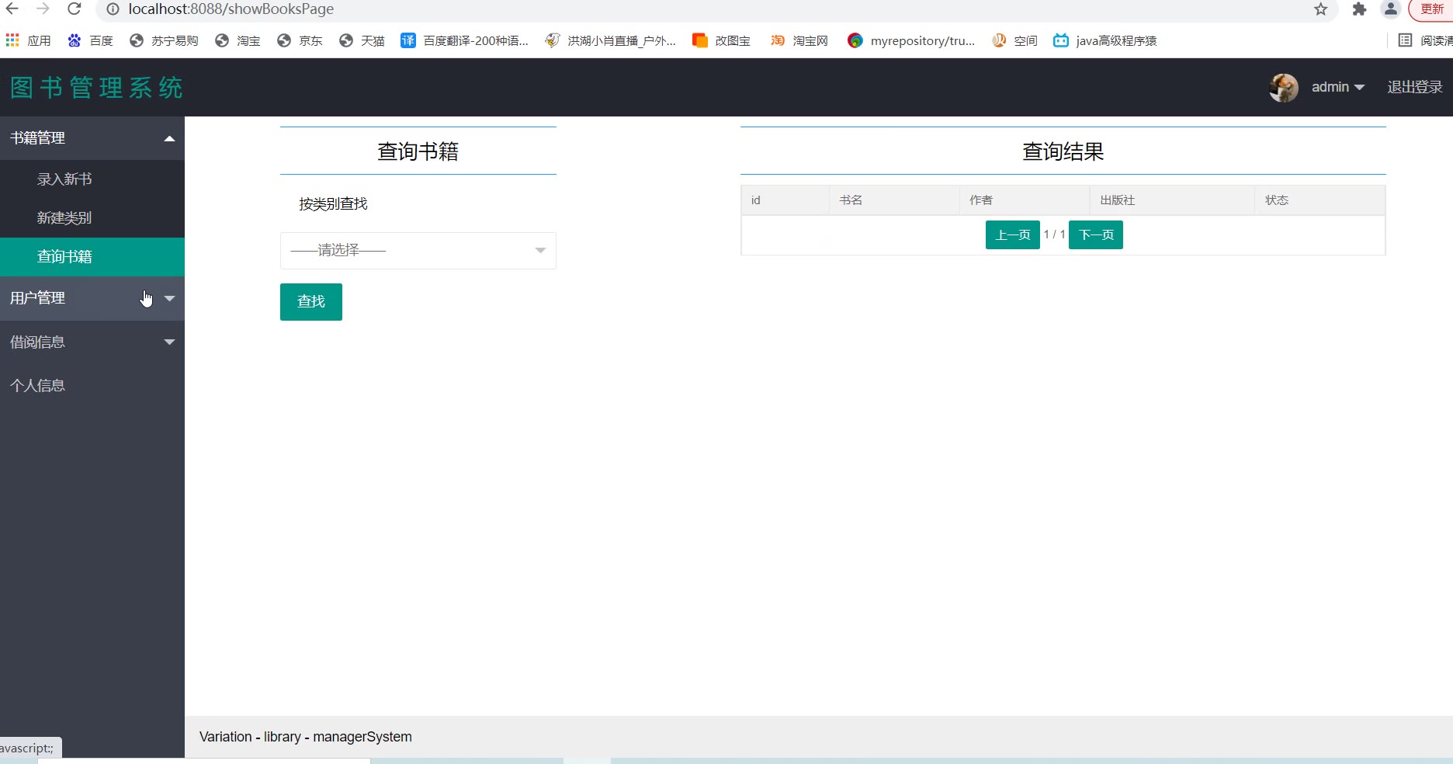Click the 更新 browser update button

click(x=1431, y=9)
